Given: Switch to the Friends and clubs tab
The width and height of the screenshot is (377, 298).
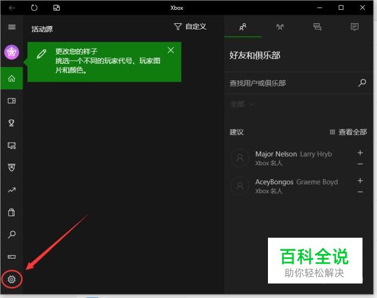Looking at the screenshot, I should 243,27.
